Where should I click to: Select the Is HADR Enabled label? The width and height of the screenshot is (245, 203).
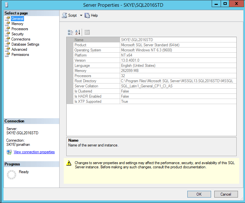tap(88, 96)
